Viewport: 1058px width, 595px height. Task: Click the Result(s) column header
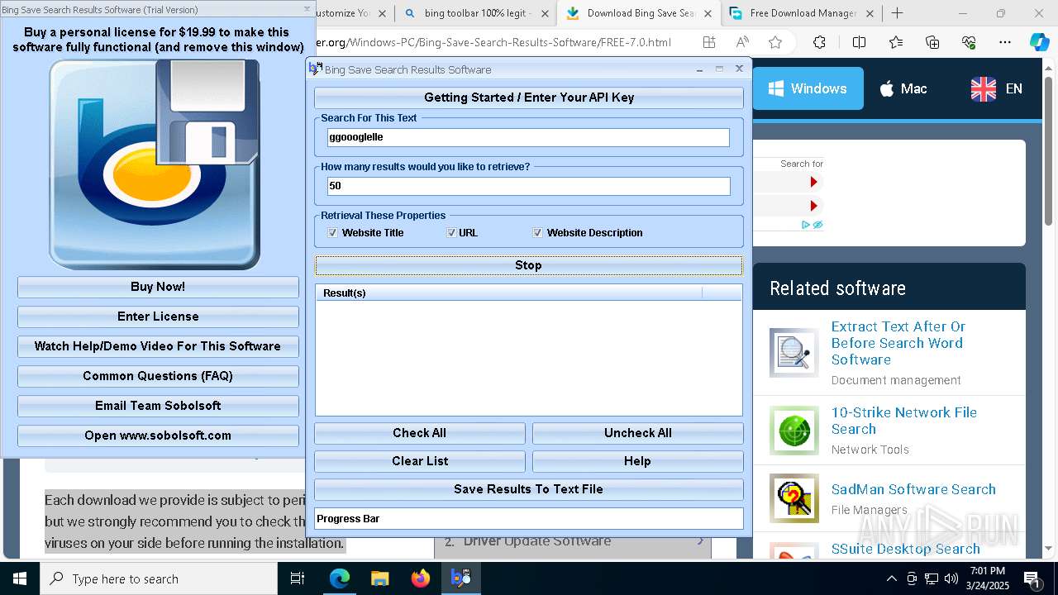coord(508,293)
